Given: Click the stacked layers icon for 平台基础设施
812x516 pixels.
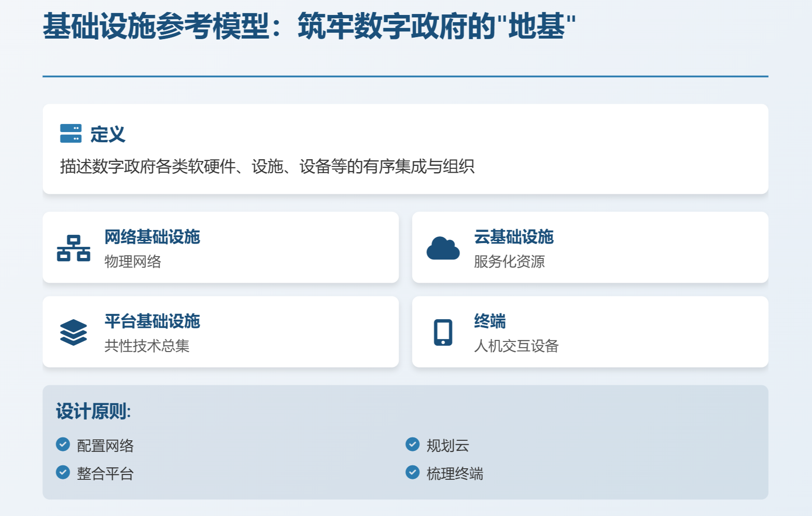Looking at the screenshot, I should click(73, 332).
